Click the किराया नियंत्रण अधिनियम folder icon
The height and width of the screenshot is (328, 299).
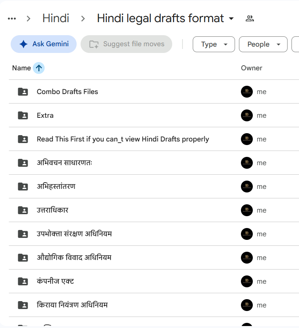(x=23, y=305)
